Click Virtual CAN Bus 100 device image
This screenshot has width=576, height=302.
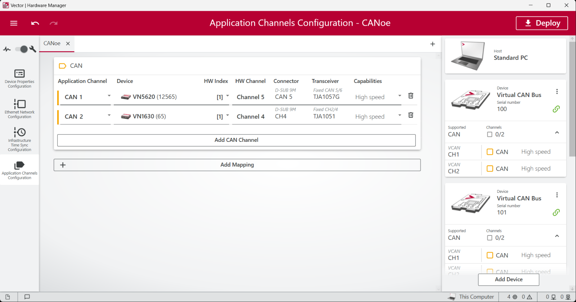[471, 99]
